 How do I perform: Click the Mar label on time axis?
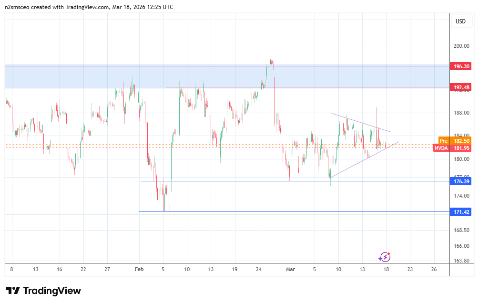tap(290, 269)
